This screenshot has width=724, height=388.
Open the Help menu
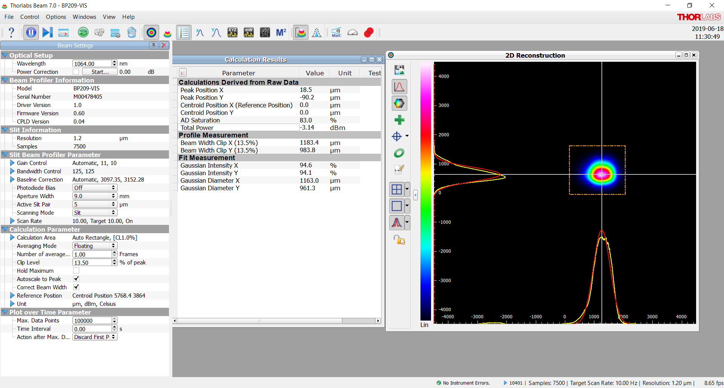(x=128, y=17)
